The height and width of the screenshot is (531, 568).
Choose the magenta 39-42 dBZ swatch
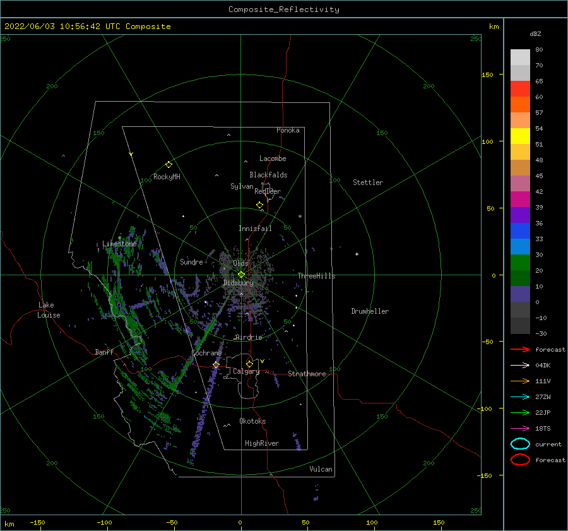pyautogui.click(x=520, y=199)
